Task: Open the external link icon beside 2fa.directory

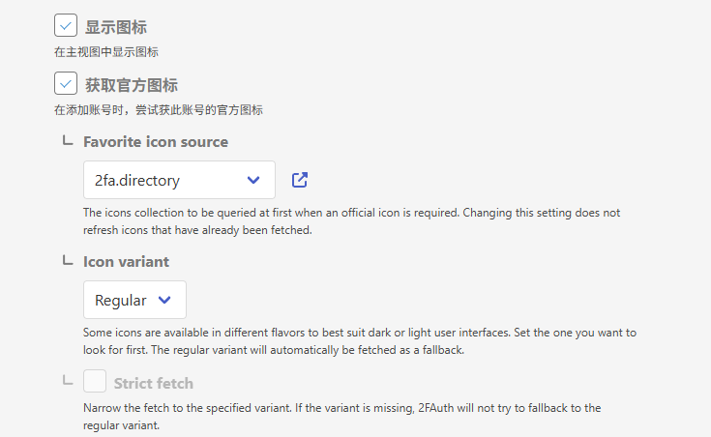Action: (x=300, y=180)
